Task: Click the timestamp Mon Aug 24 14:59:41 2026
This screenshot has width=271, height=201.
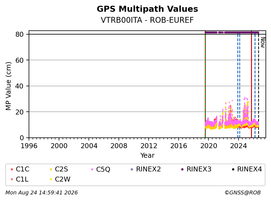Action: 42,193
